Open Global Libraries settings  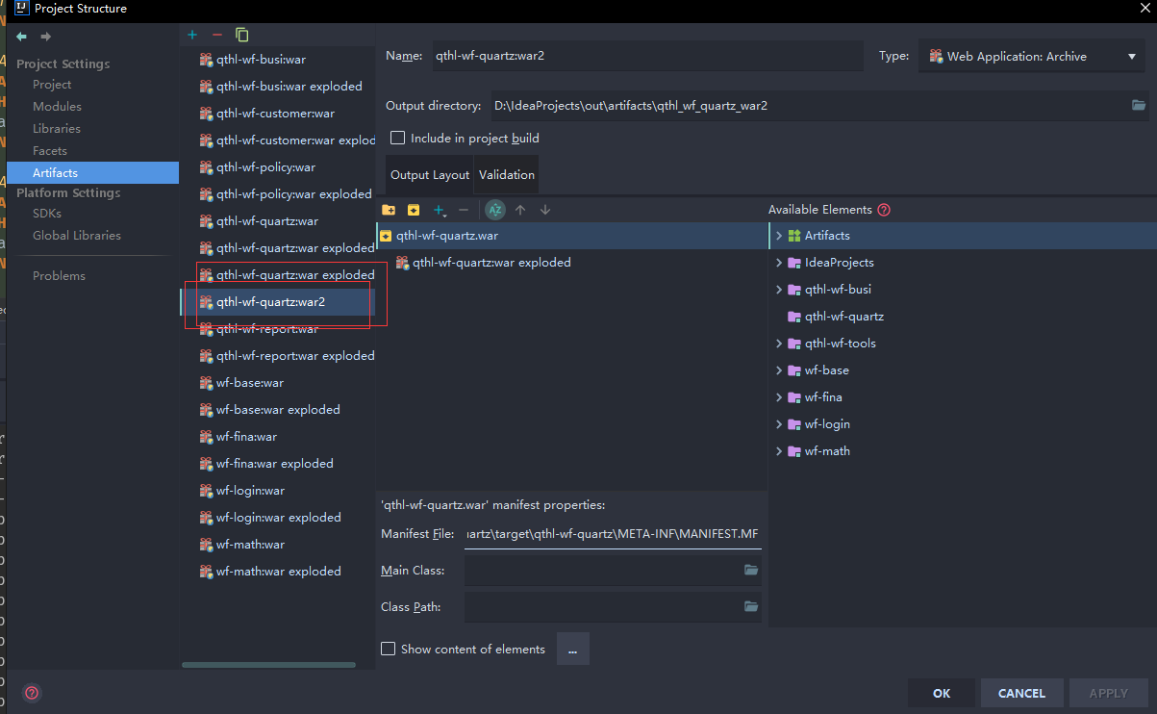click(77, 236)
